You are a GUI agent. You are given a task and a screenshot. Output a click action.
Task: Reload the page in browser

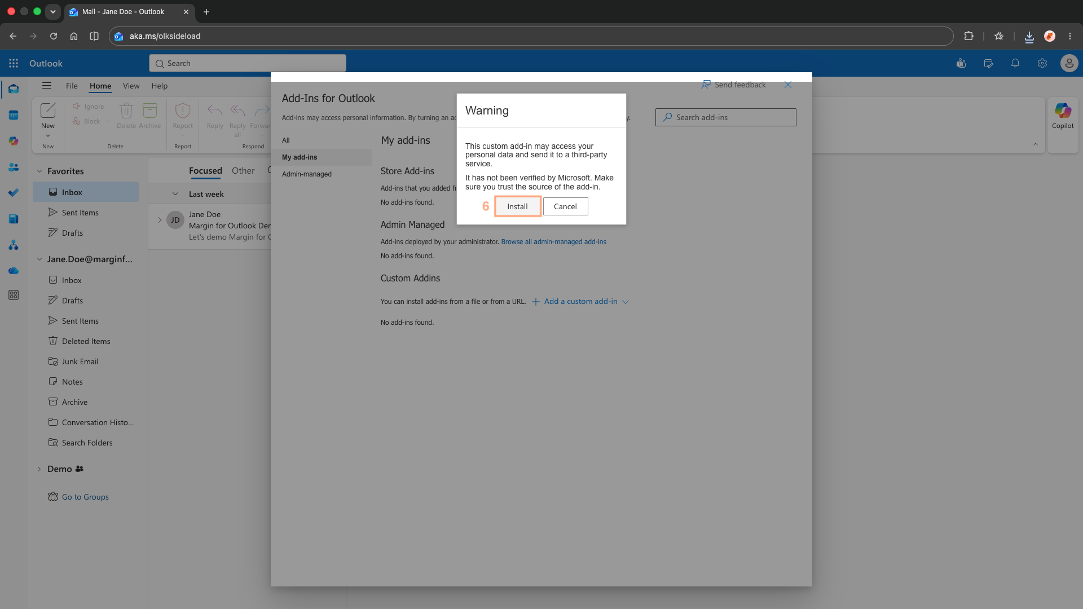pos(54,36)
